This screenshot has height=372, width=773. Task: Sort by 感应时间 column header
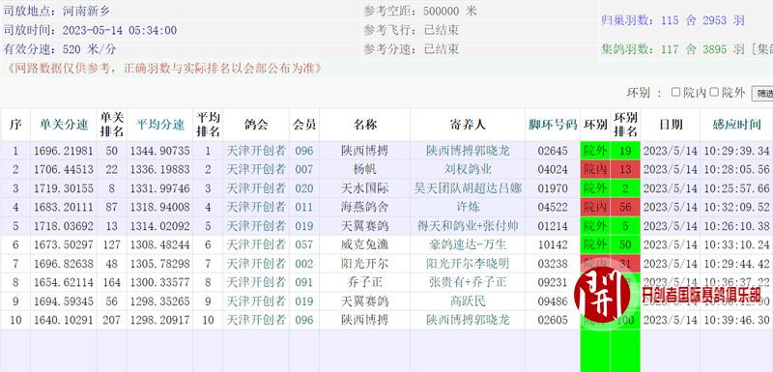coord(736,125)
